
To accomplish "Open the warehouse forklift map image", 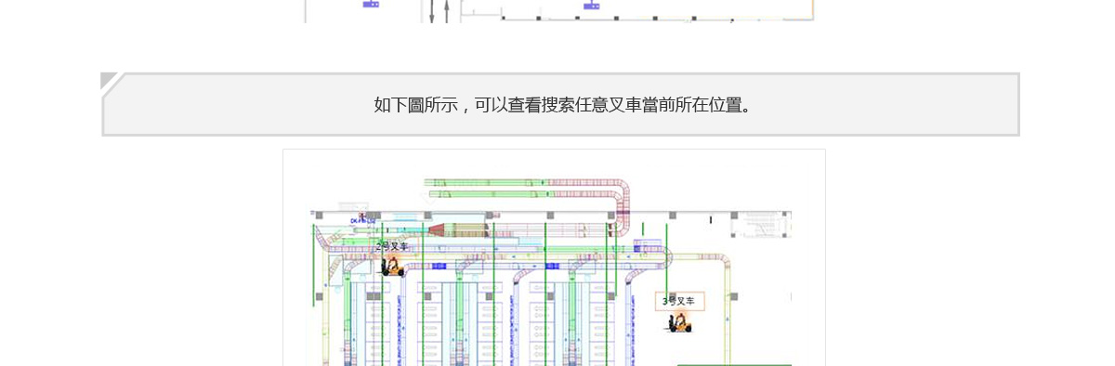I will click(x=554, y=257).
